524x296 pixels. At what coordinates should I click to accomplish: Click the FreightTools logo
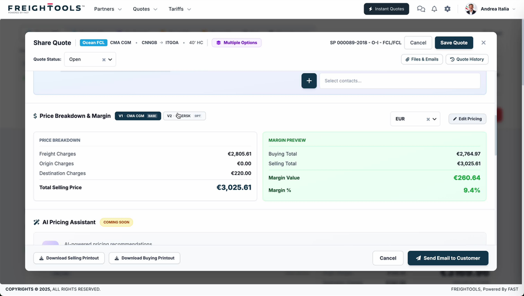click(46, 9)
